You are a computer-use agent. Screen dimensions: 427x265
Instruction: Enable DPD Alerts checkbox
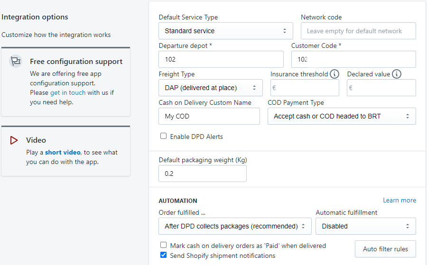(163, 136)
